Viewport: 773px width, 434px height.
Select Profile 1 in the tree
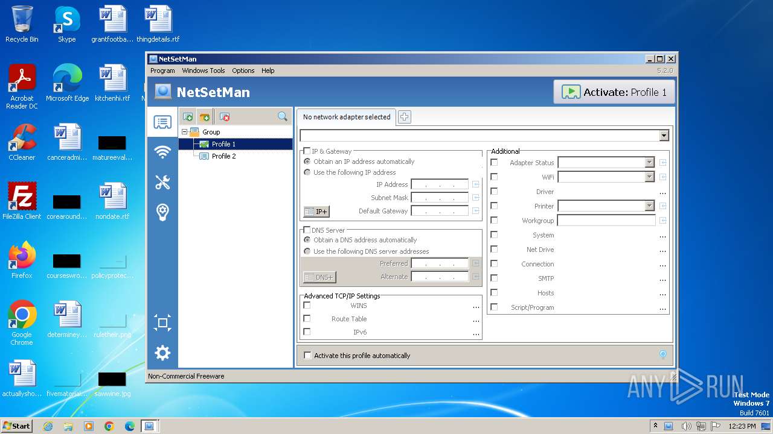pos(223,144)
